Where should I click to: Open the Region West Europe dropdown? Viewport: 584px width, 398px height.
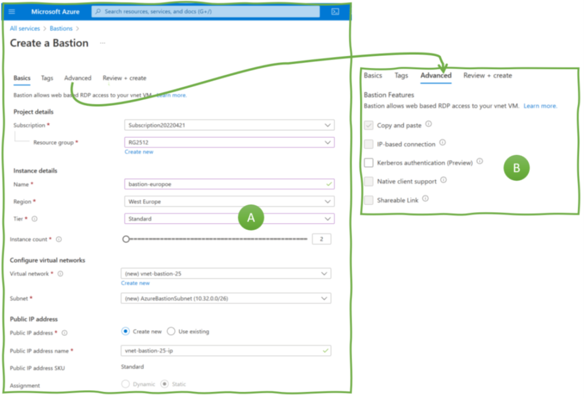click(229, 201)
